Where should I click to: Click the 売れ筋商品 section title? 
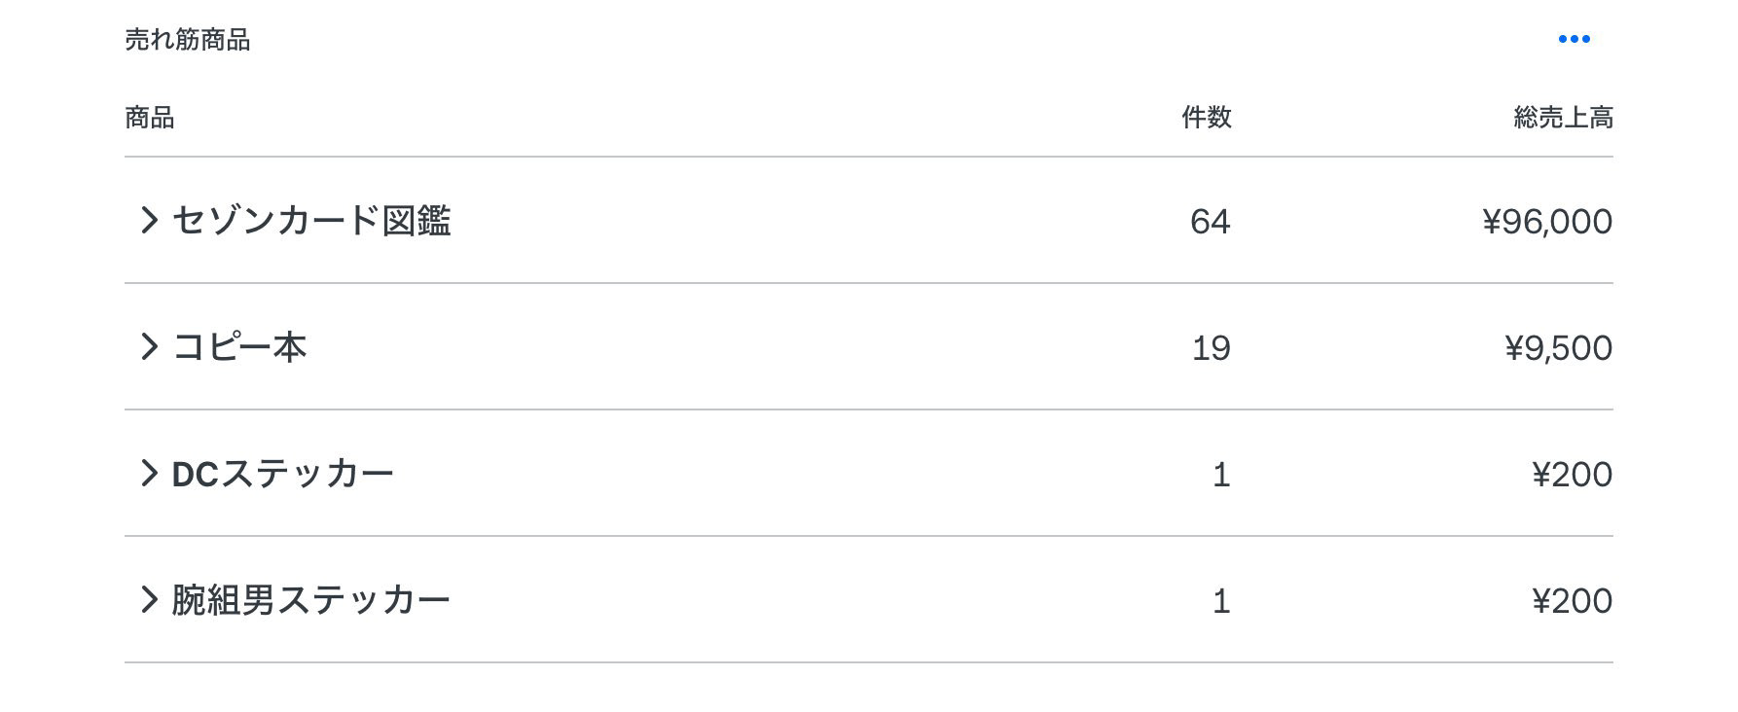point(188,40)
